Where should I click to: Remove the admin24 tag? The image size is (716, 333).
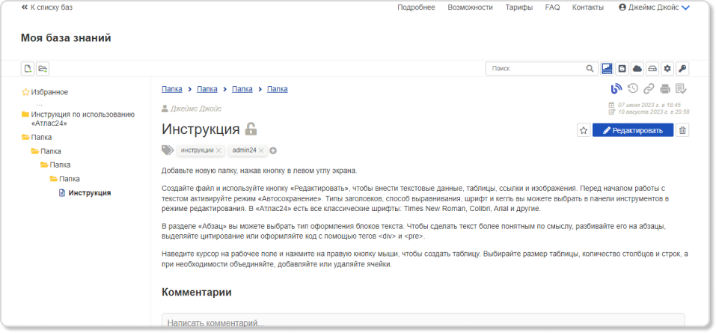click(261, 150)
